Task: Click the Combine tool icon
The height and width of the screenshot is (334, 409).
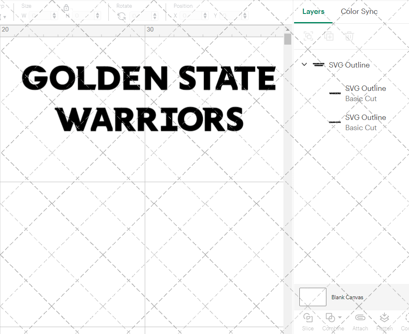Action: 330,318
